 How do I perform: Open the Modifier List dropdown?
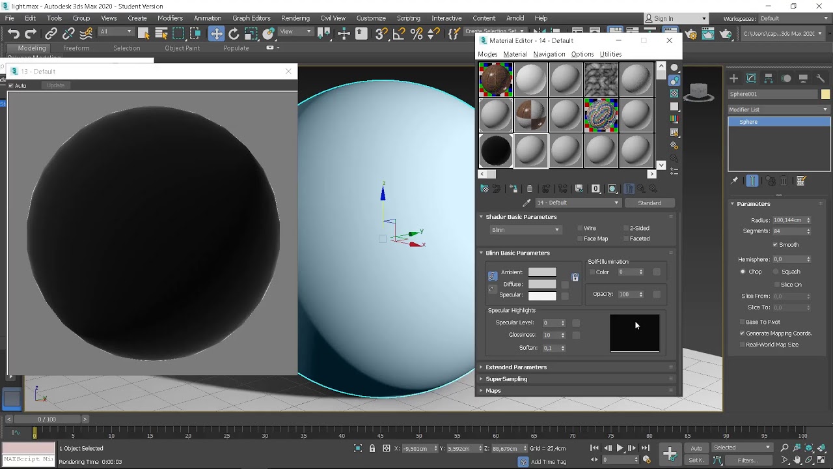[778, 109]
